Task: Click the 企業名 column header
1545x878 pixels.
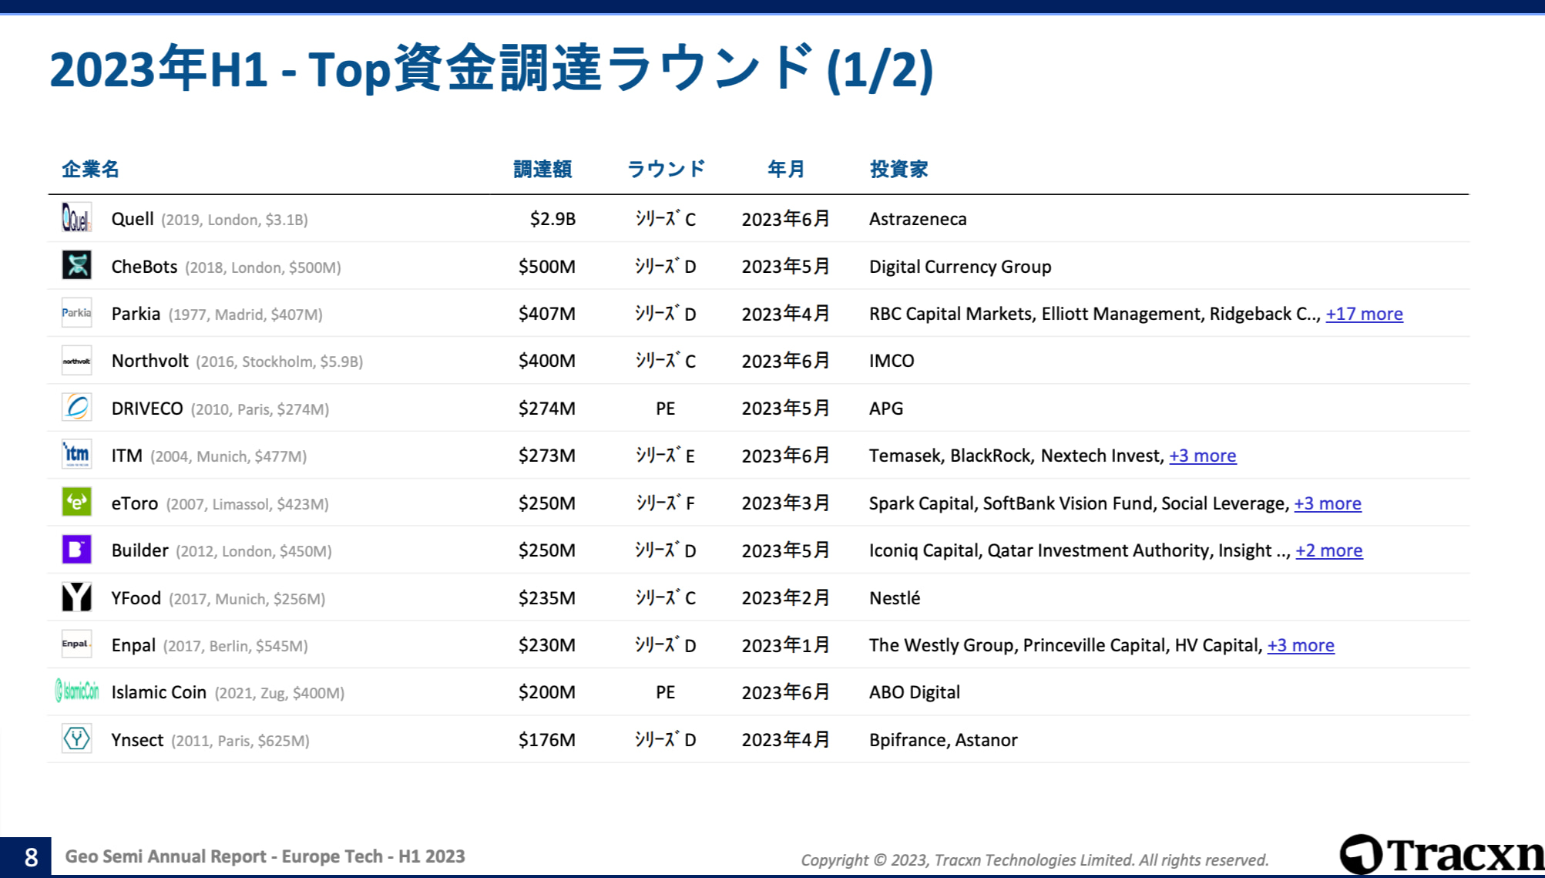Action: [90, 169]
